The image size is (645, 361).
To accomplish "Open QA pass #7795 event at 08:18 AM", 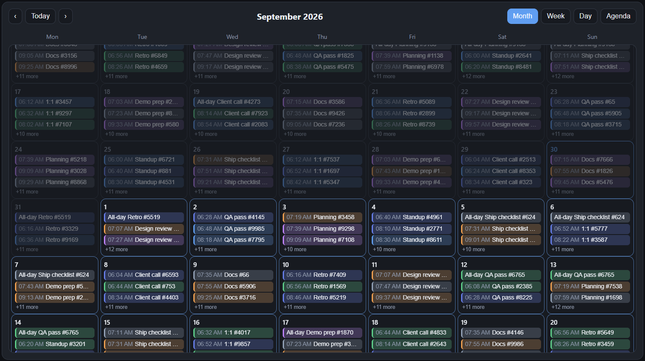I will (x=233, y=240).
